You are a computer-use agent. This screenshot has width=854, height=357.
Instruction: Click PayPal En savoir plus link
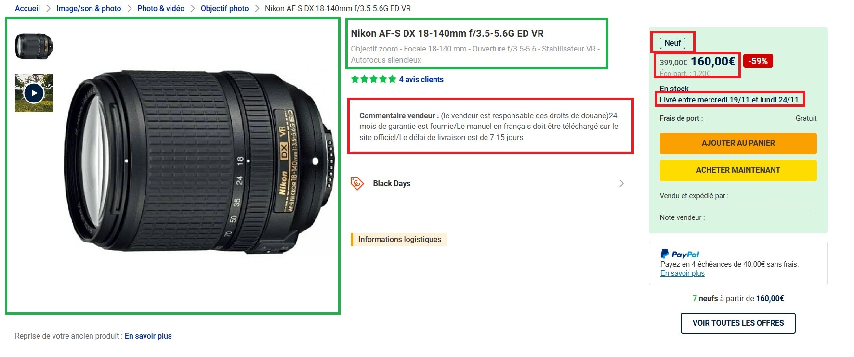pyautogui.click(x=682, y=273)
